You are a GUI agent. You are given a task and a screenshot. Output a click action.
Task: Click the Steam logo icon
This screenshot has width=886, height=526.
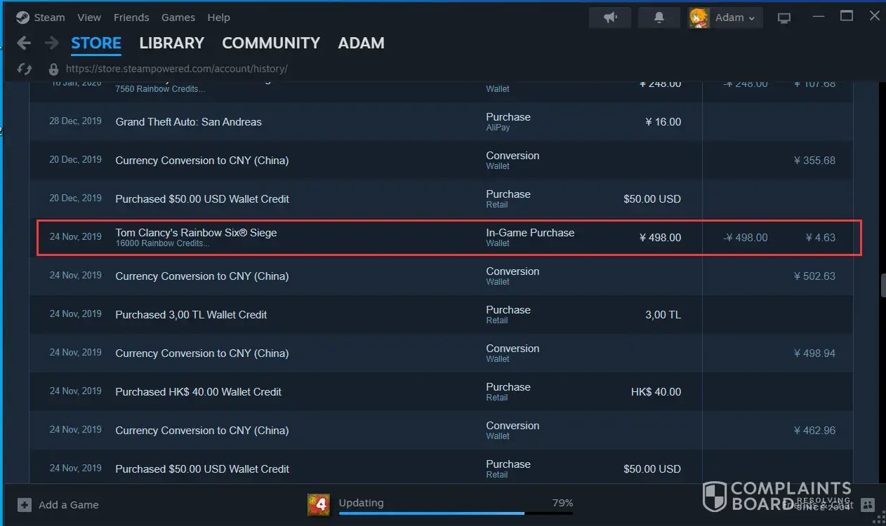click(x=22, y=18)
